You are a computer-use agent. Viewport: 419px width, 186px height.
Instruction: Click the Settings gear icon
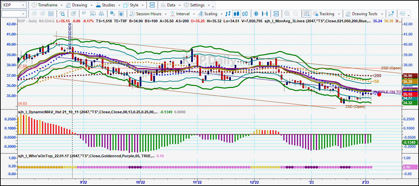(x=186, y=5)
